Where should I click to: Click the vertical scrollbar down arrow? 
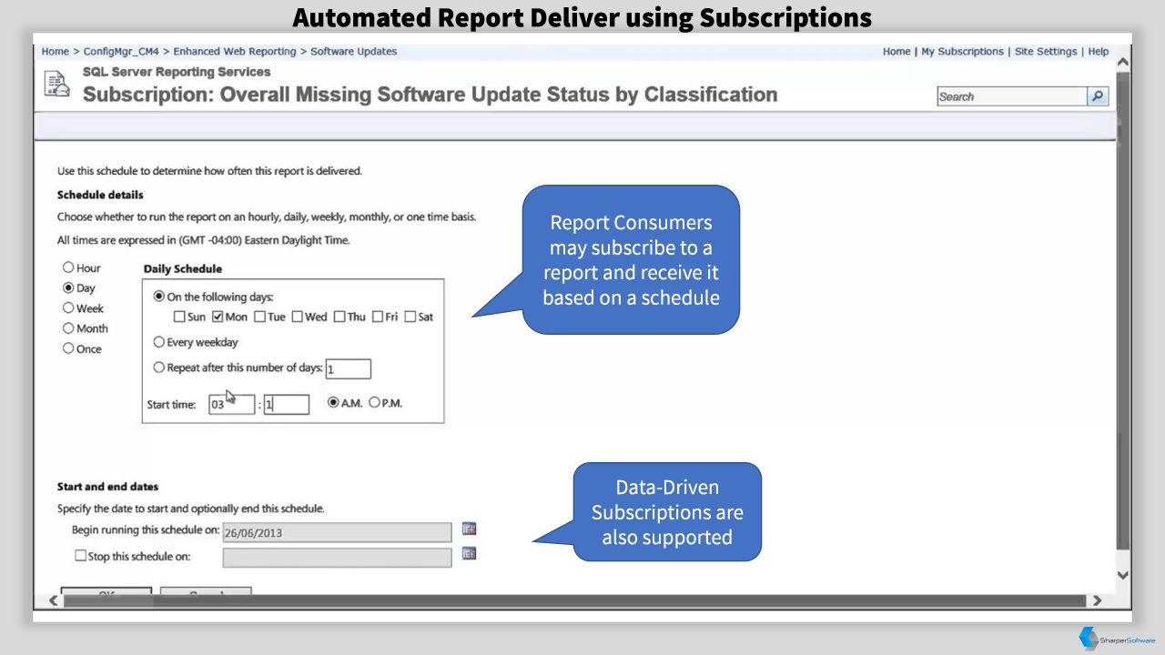(1122, 575)
